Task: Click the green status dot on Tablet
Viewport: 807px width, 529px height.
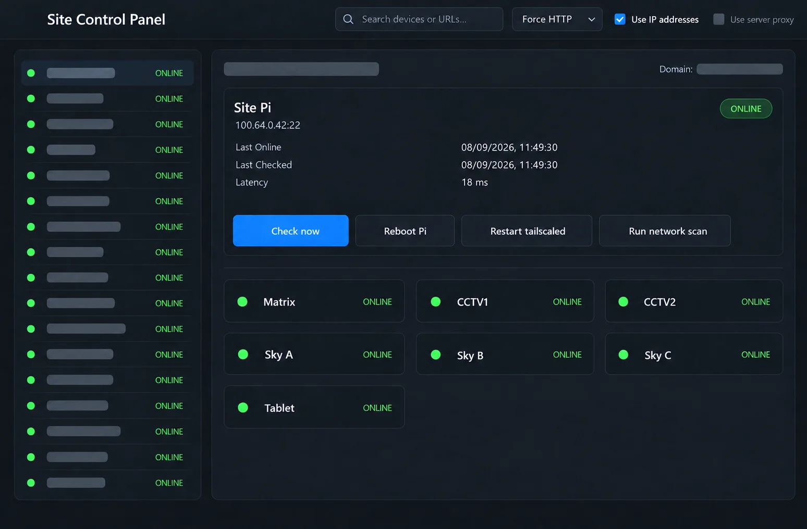Action: (x=243, y=408)
